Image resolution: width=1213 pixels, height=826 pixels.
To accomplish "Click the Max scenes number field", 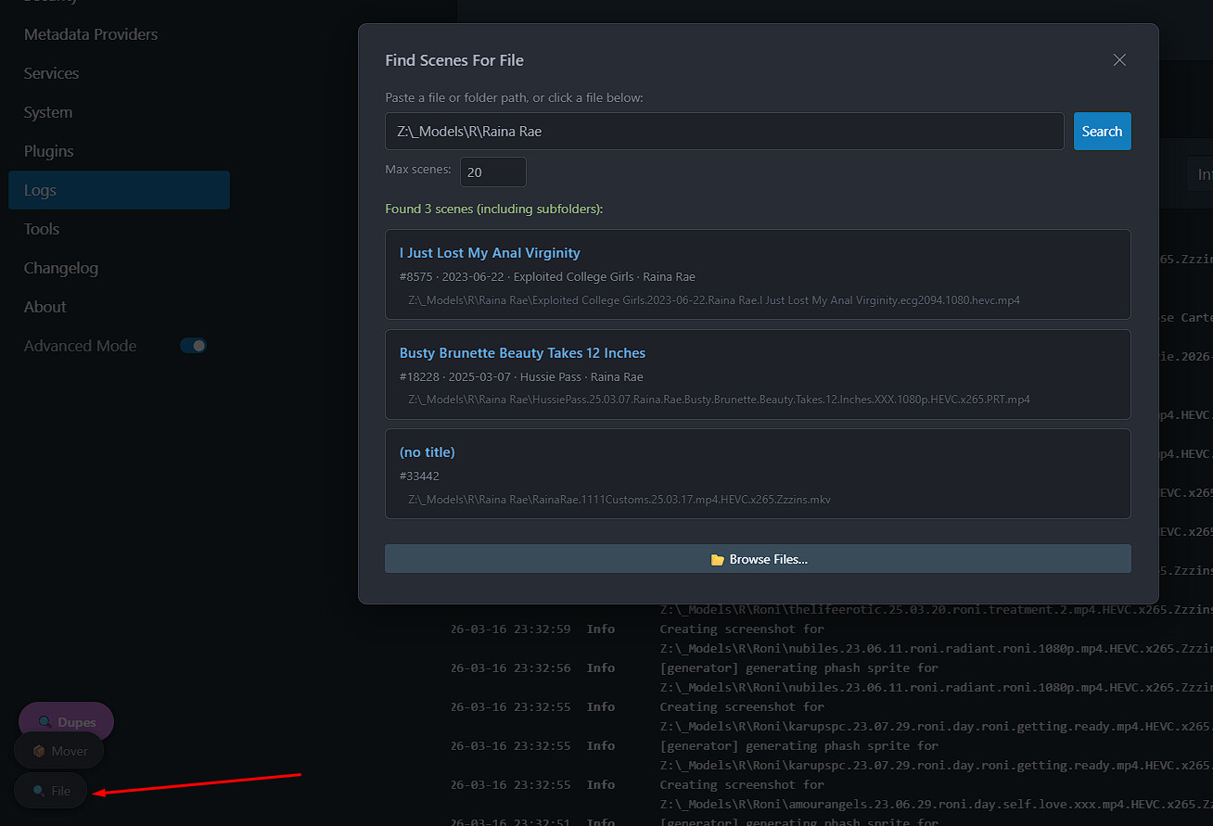I will pyautogui.click(x=493, y=172).
